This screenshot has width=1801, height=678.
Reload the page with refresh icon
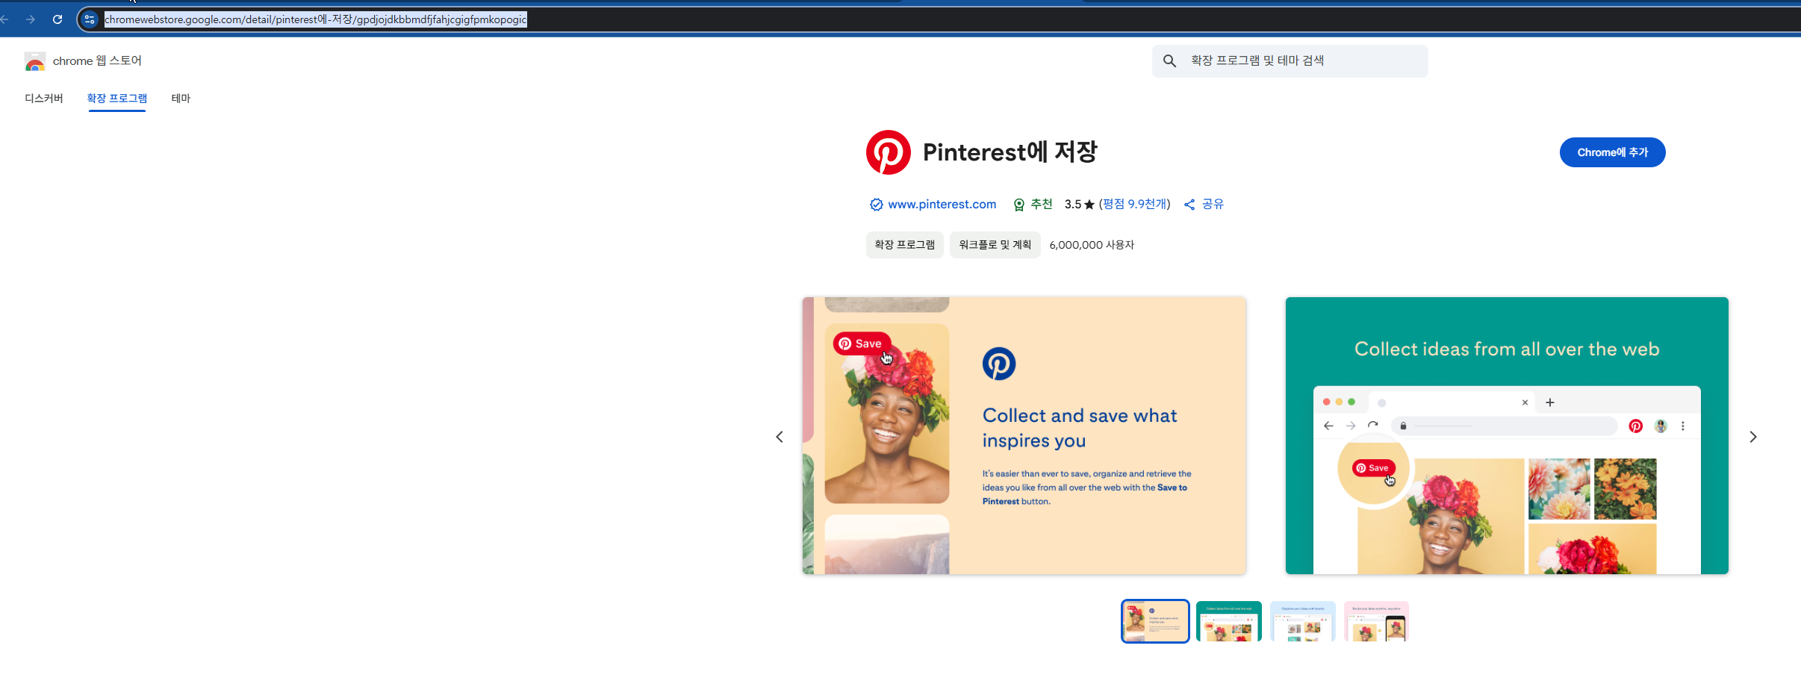pyautogui.click(x=57, y=19)
